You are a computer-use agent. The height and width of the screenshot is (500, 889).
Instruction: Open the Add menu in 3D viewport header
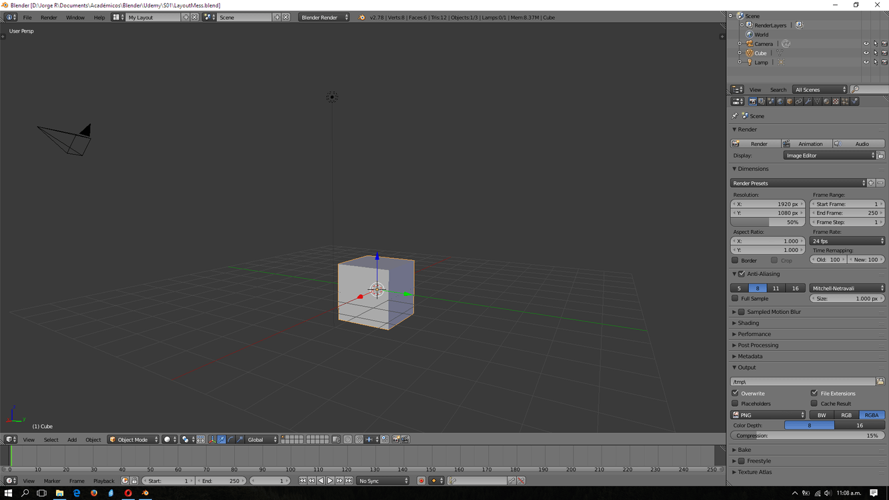pos(71,440)
